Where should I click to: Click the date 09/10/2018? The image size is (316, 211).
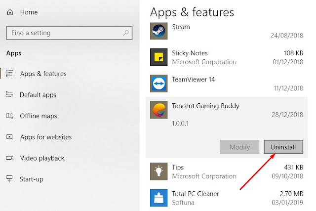coord(287,176)
